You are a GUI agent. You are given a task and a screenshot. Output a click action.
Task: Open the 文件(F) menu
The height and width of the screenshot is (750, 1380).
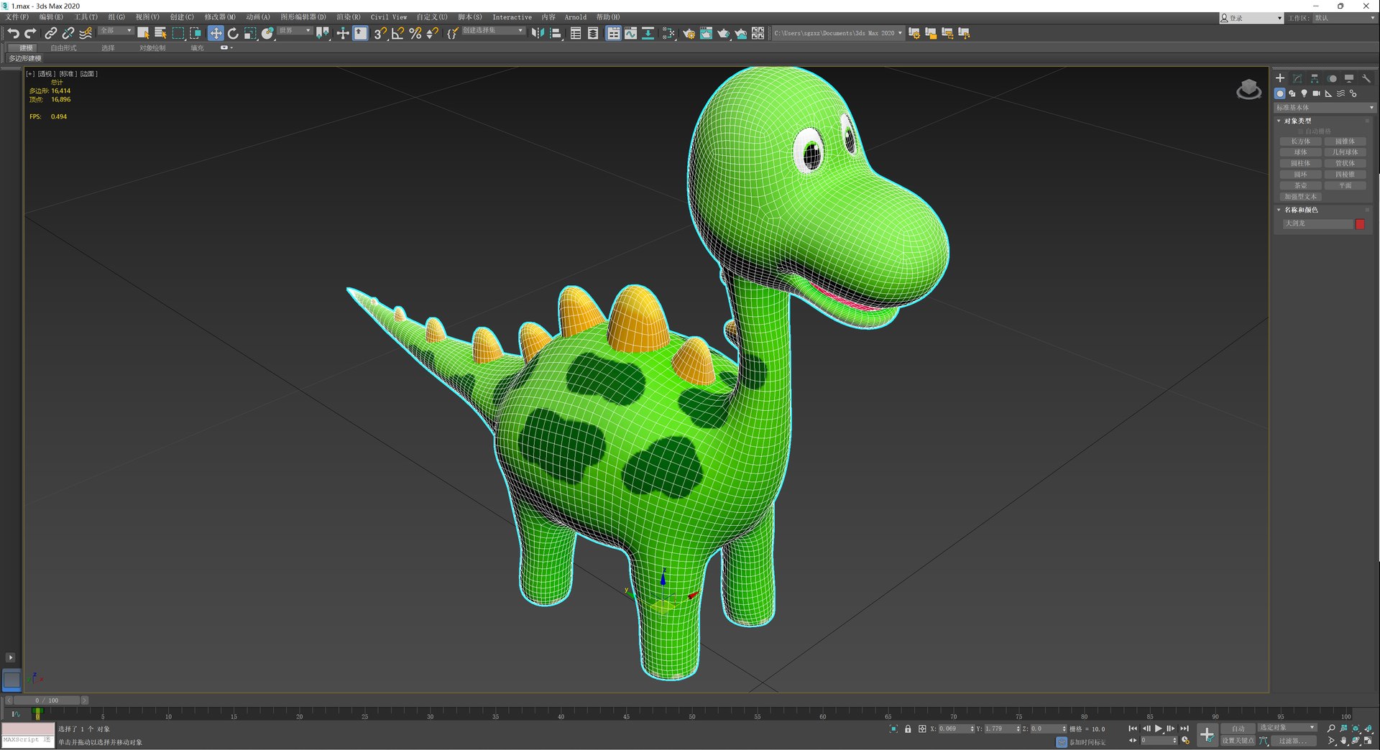coord(17,17)
